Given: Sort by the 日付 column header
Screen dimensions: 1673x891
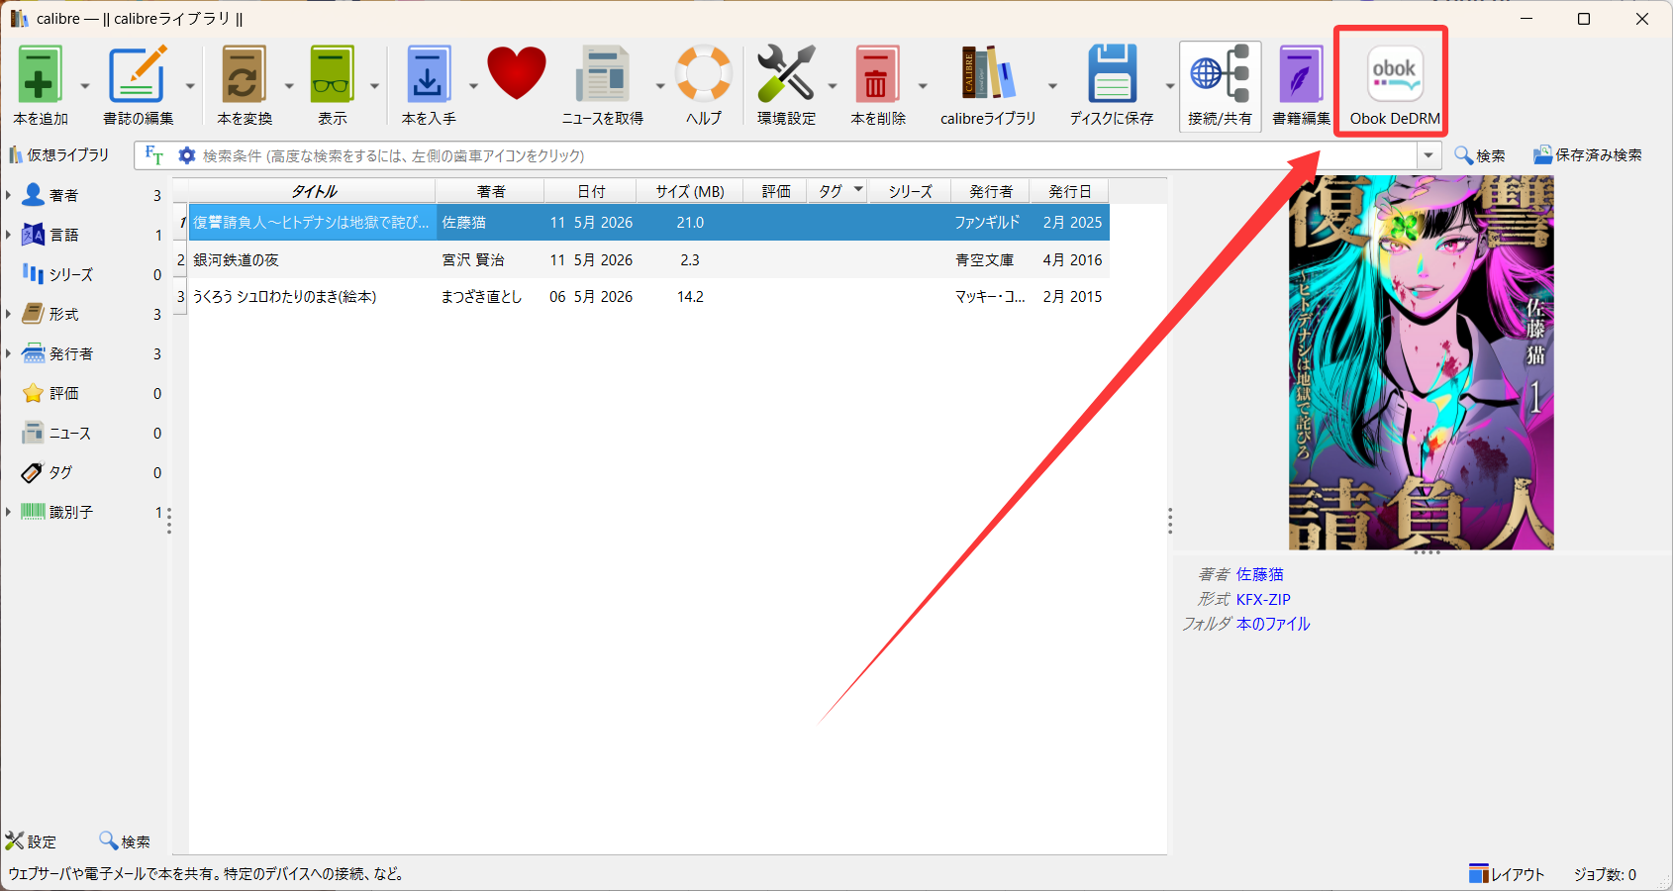Looking at the screenshot, I should 591,191.
